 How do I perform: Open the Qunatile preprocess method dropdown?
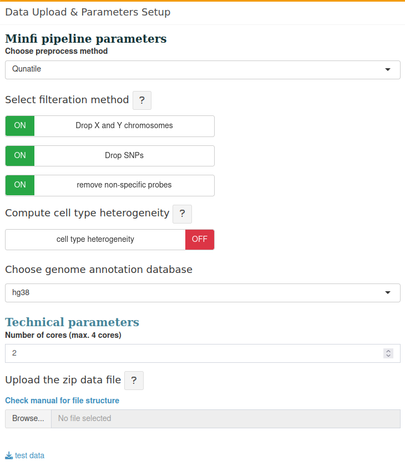(202, 70)
